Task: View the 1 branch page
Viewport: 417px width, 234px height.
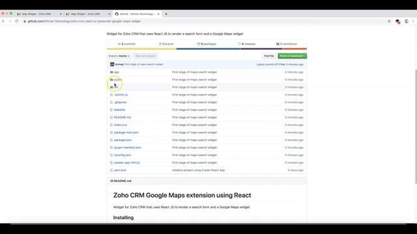Action: pos(166,44)
